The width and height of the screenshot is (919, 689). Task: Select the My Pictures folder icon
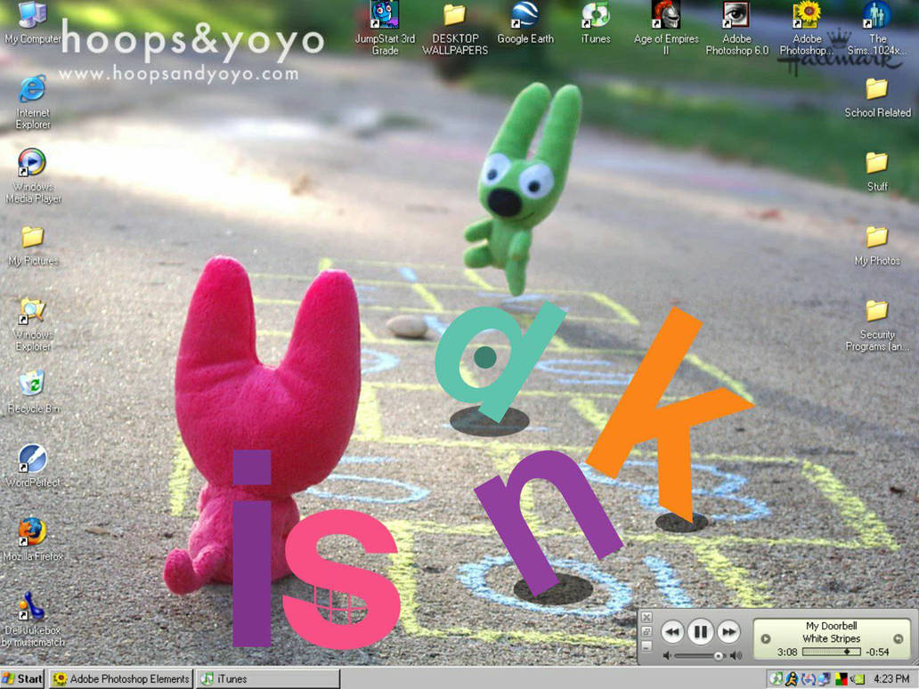pos(33,246)
